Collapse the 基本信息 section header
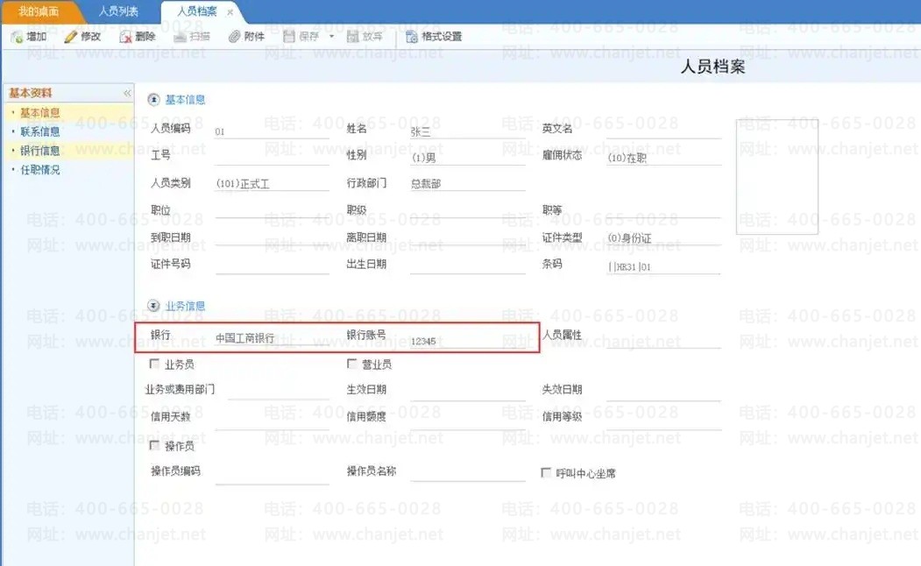921x566 pixels. [x=154, y=100]
